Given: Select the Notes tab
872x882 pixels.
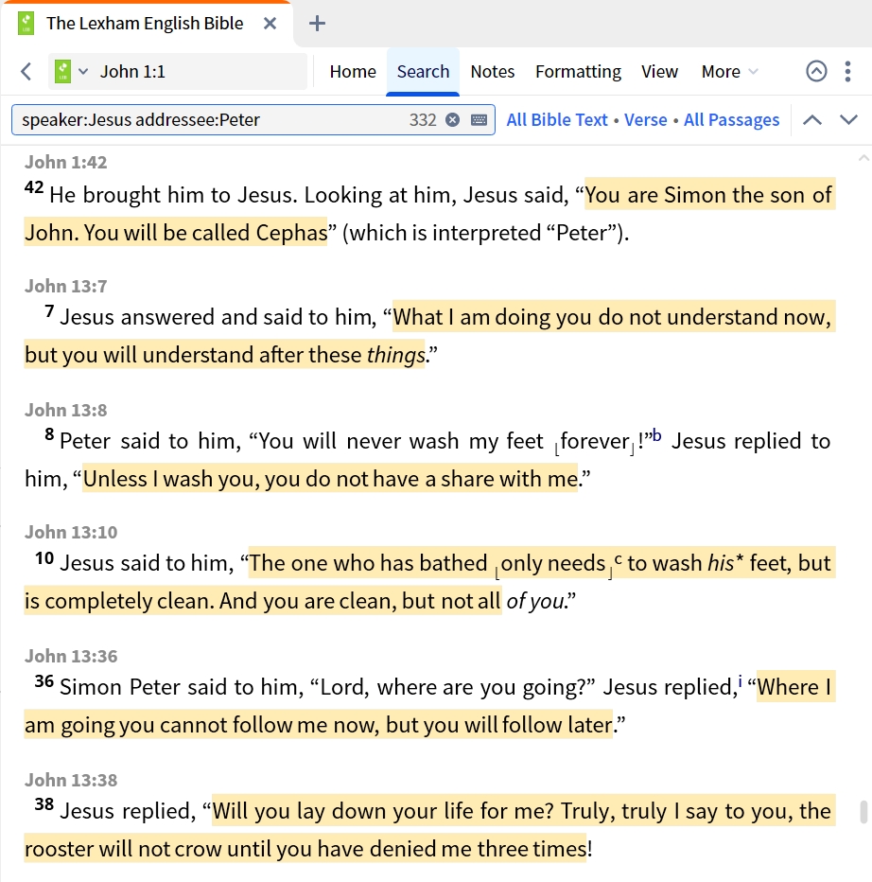Looking at the screenshot, I should [x=493, y=71].
